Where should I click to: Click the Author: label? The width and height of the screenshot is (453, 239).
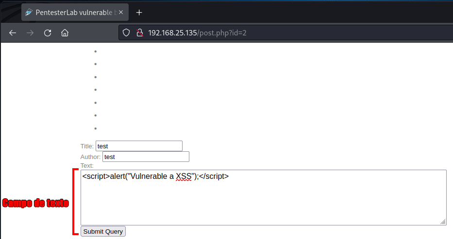click(90, 157)
